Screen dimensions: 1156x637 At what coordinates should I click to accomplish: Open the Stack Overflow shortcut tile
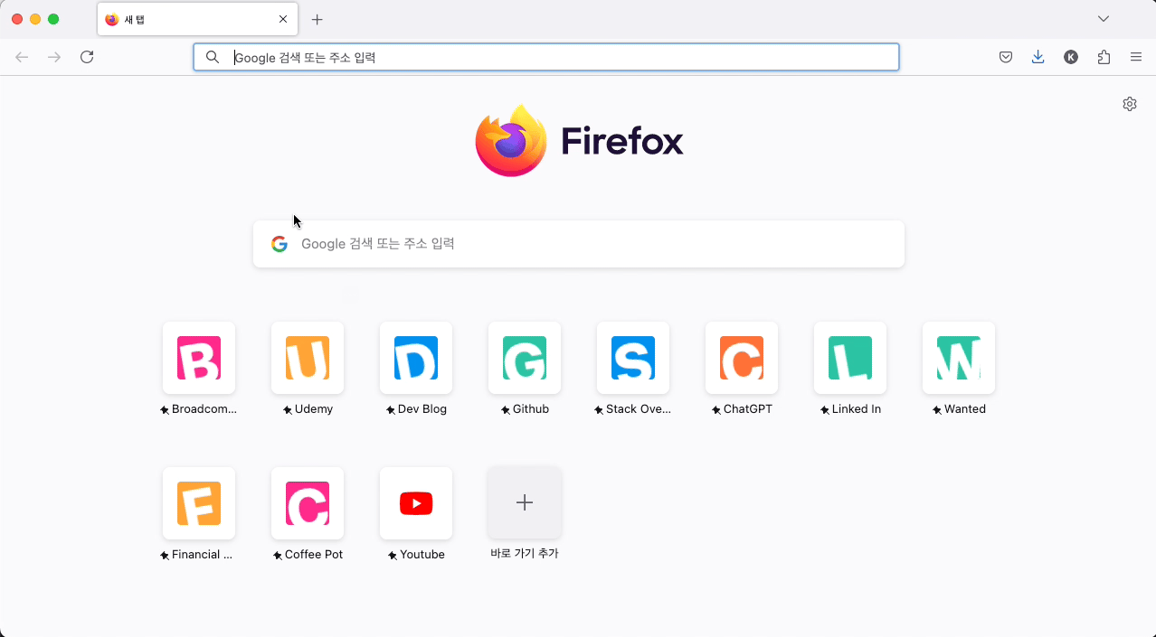coord(633,358)
